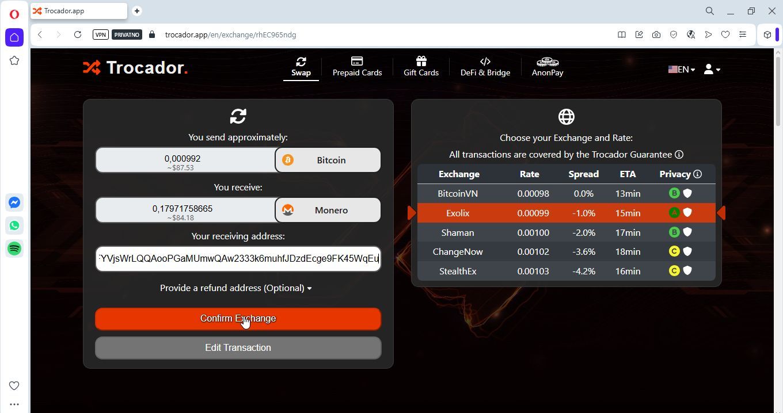Open a new tab with plus button
The image size is (783, 413).
click(x=137, y=11)
